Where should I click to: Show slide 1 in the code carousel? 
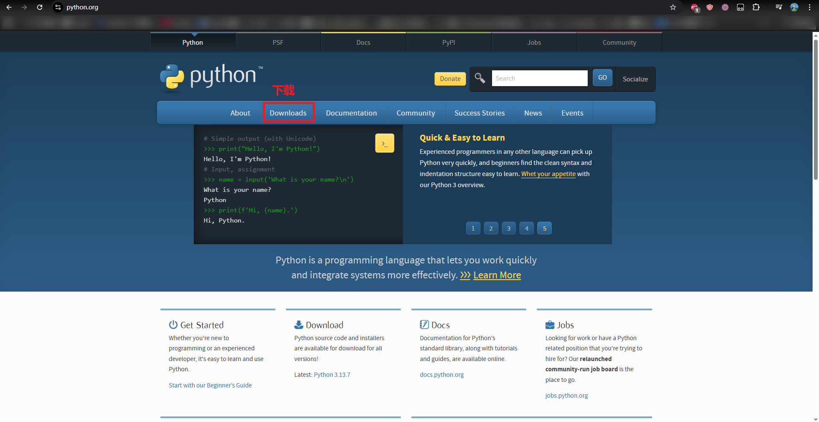pos(473,228)
